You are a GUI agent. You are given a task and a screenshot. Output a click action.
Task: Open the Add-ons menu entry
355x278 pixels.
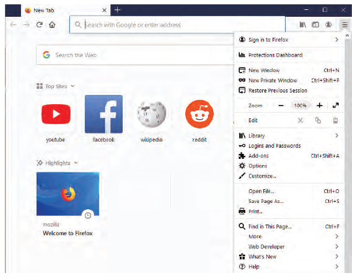[x=289, y=156]
